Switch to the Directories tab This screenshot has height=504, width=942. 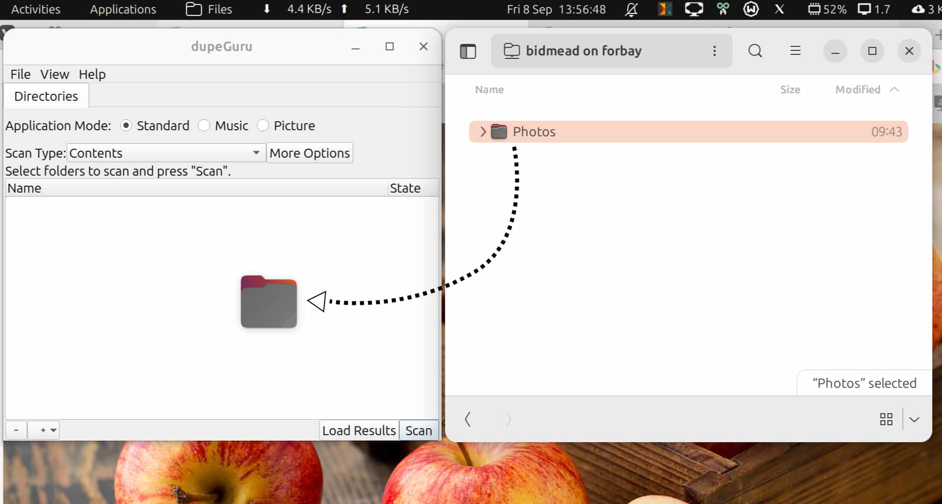coord(46,96)
